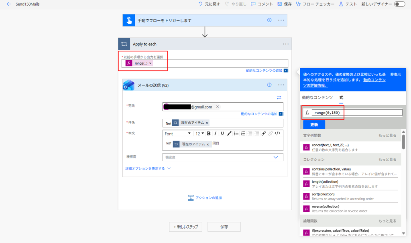Click the blue 更新 button

pyautogui.click(x=314, y=124)
